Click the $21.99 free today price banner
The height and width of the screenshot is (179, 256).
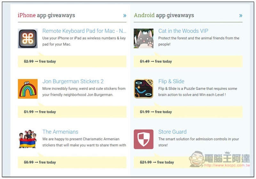[x=188, y=162]
